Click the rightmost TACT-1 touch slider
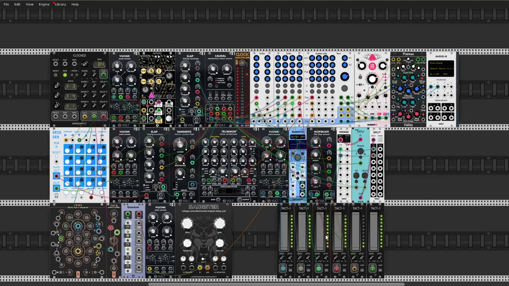This screenshot has width=509, height=286. tap(373, 232)
